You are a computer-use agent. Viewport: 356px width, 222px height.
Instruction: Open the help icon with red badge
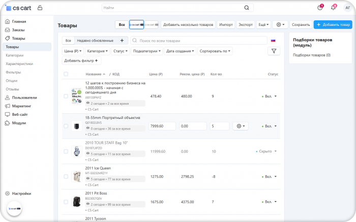click(x=320, y=8)
